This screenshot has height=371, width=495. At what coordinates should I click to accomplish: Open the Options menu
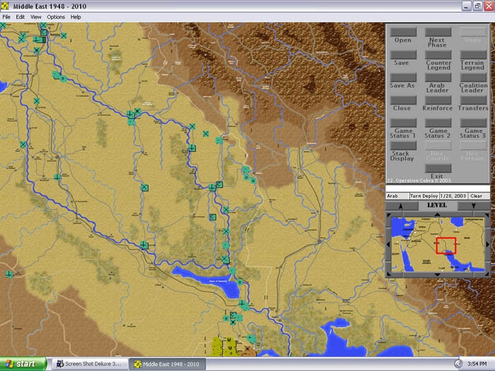(56, 17)
